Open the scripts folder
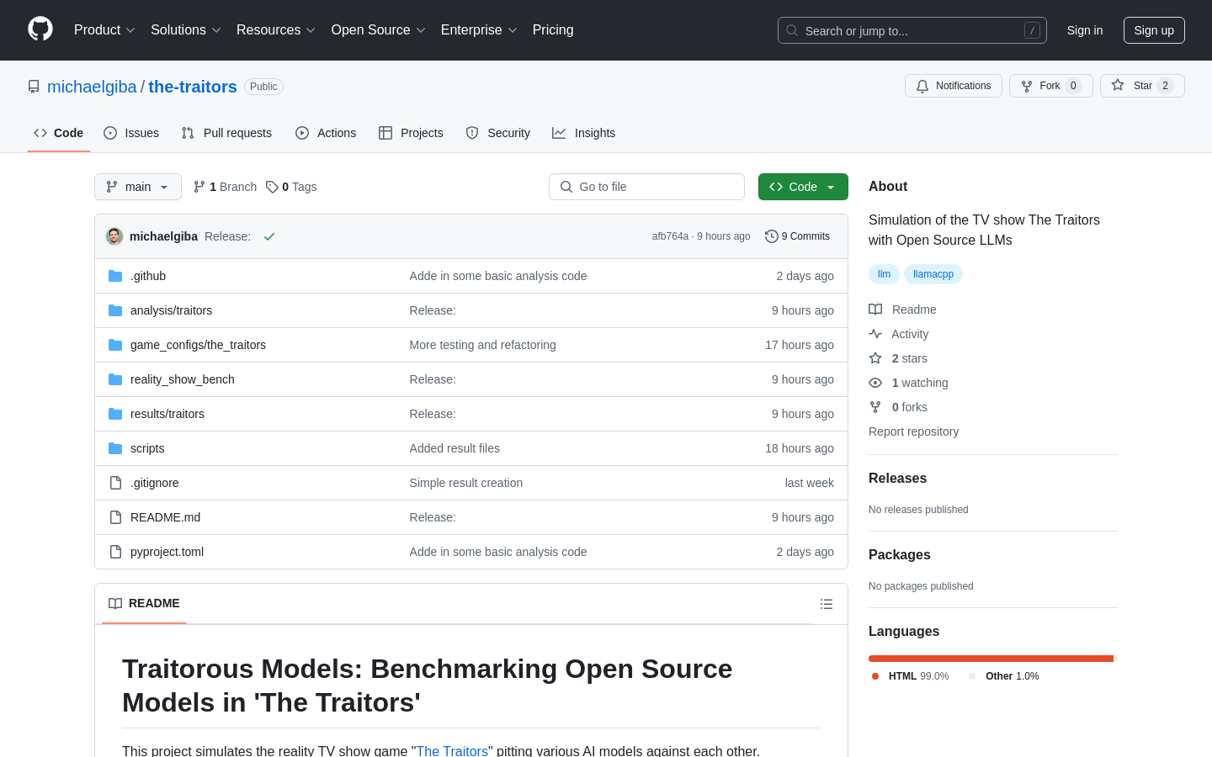 [x=147, y=448]
